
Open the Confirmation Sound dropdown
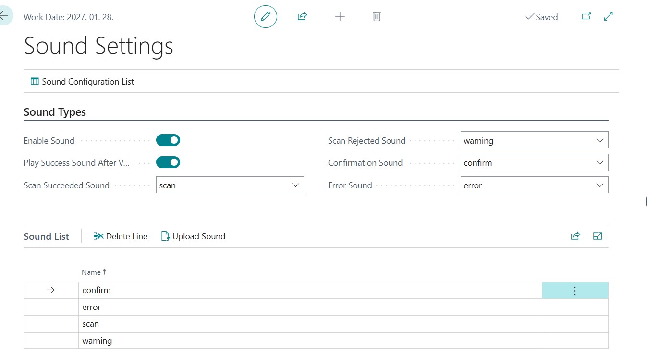(x=534, y=163)
